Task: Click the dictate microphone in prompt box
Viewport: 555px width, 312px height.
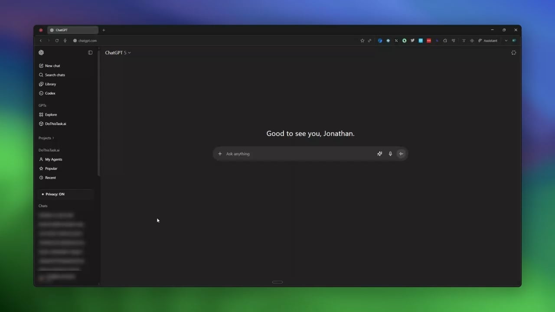Action: click(x=390, y=154)
